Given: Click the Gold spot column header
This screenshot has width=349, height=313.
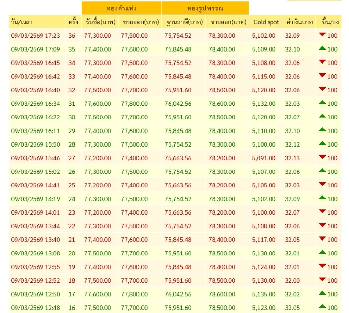Looking at the screenshot, I should 266,22.
